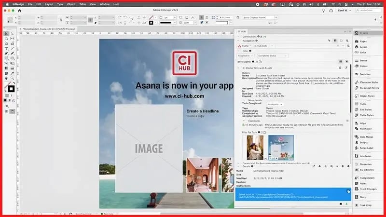Image resolution: width=386 pixels, height=217 pixels.
Task: Open the Text Wrap panel
Action: [x=366, y=205]
